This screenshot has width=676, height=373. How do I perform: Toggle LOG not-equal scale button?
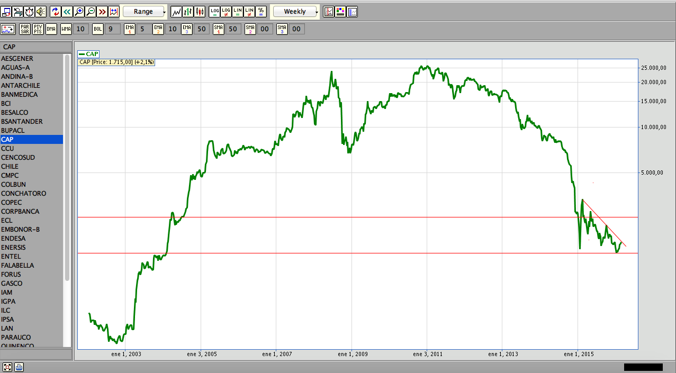(226, 11)
